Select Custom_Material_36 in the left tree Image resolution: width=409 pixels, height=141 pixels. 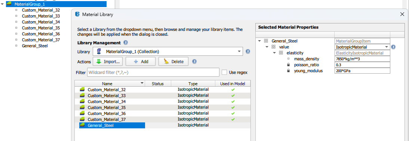[x=41, y=34]
